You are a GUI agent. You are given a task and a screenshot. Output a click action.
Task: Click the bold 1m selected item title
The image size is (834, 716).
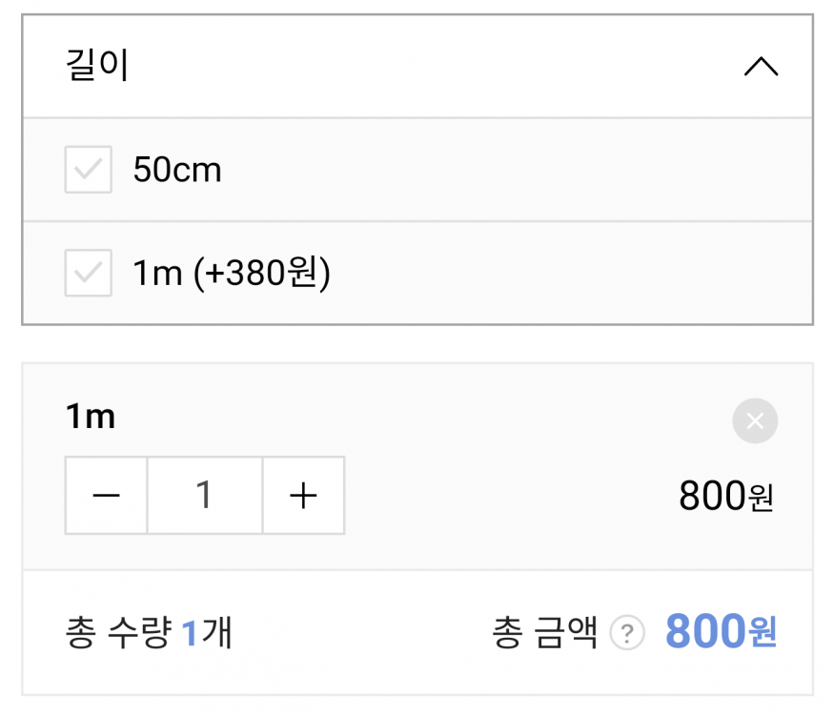click(x=91, y=416)
